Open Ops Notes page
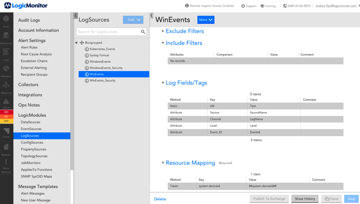 click(x=29, y=105)
